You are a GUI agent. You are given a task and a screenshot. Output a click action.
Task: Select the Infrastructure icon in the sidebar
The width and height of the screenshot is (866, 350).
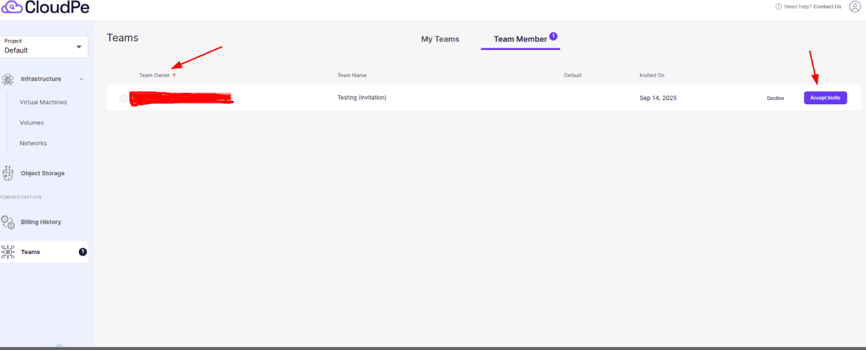8,79
